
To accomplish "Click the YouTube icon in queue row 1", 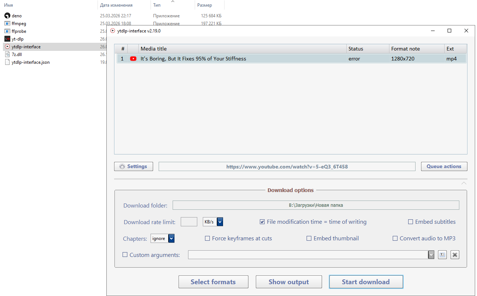I will tap(133, 59).
